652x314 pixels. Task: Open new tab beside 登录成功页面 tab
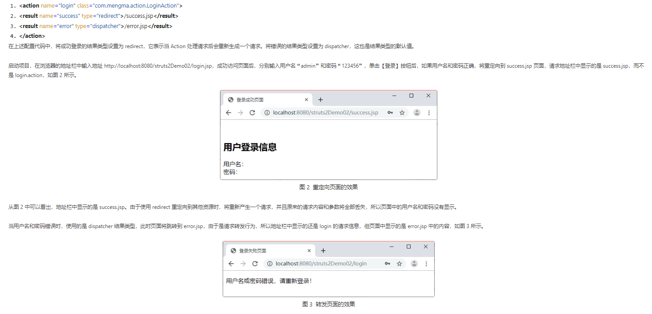pos(320,100)
